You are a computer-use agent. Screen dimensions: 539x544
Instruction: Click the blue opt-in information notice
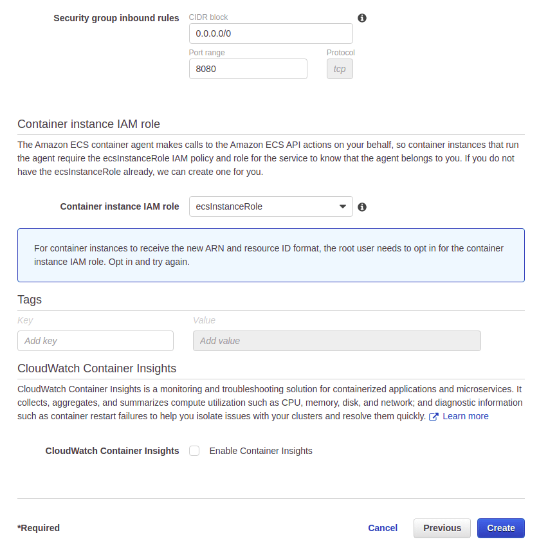coord(270,255)
